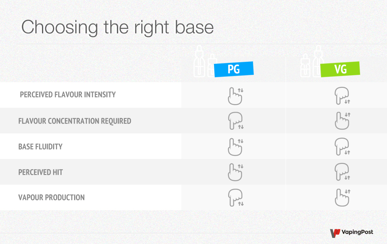Click the VG hand-down icon for Base Fluidity

pos(341,146)
